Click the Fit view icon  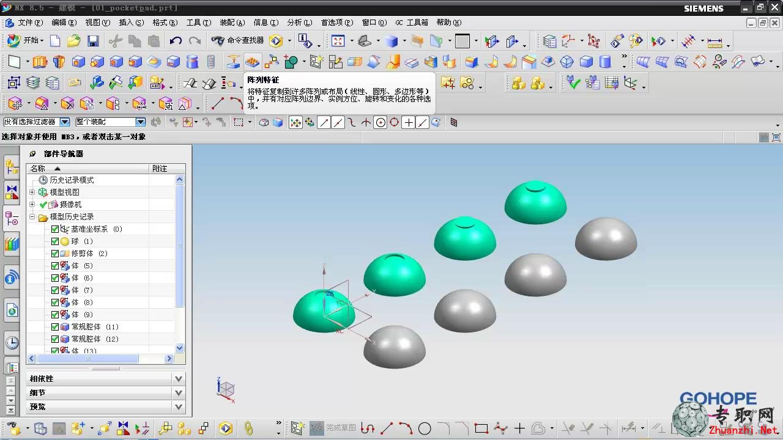338,41
